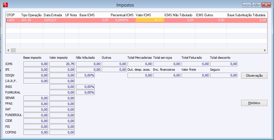Click COFINS Base imposto field
This screenshot has width=274, height=140.
click(36, 132)
